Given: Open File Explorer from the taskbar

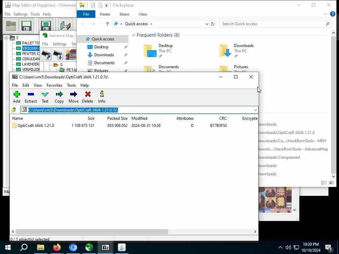Looking at the screenshot, I should pos(40,247).
